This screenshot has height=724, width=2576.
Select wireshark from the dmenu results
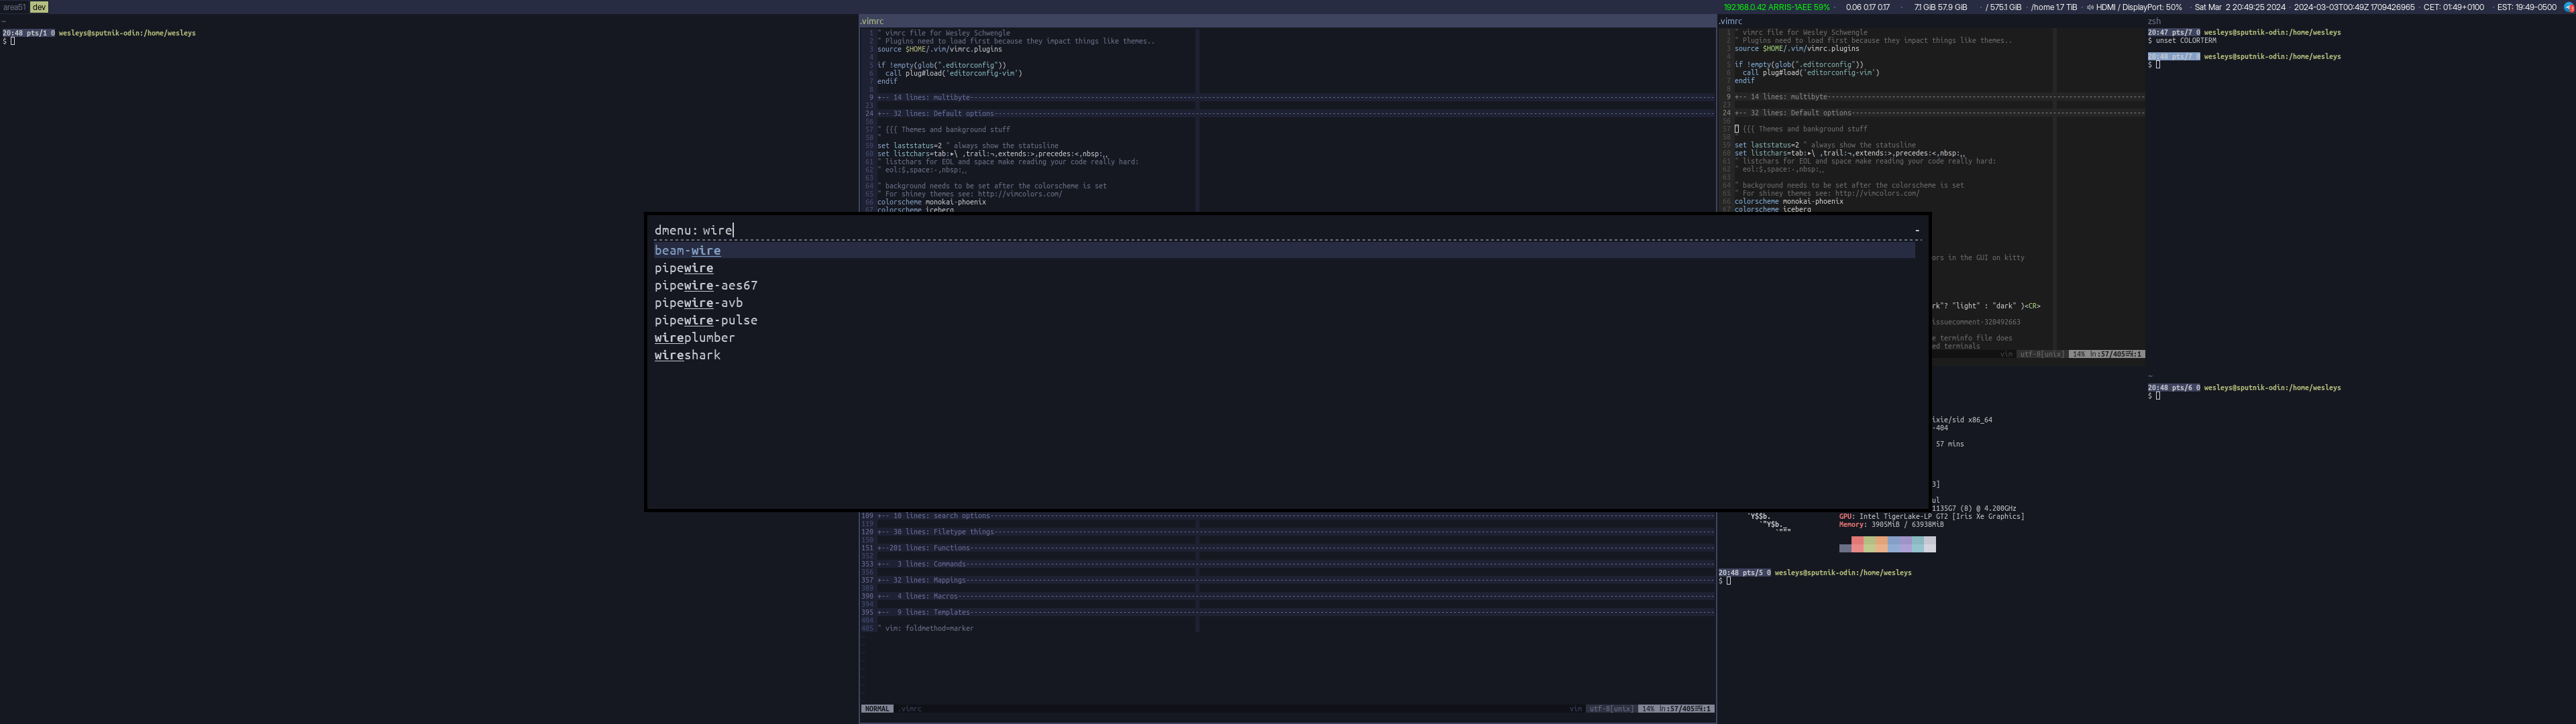tap(686, 355)
